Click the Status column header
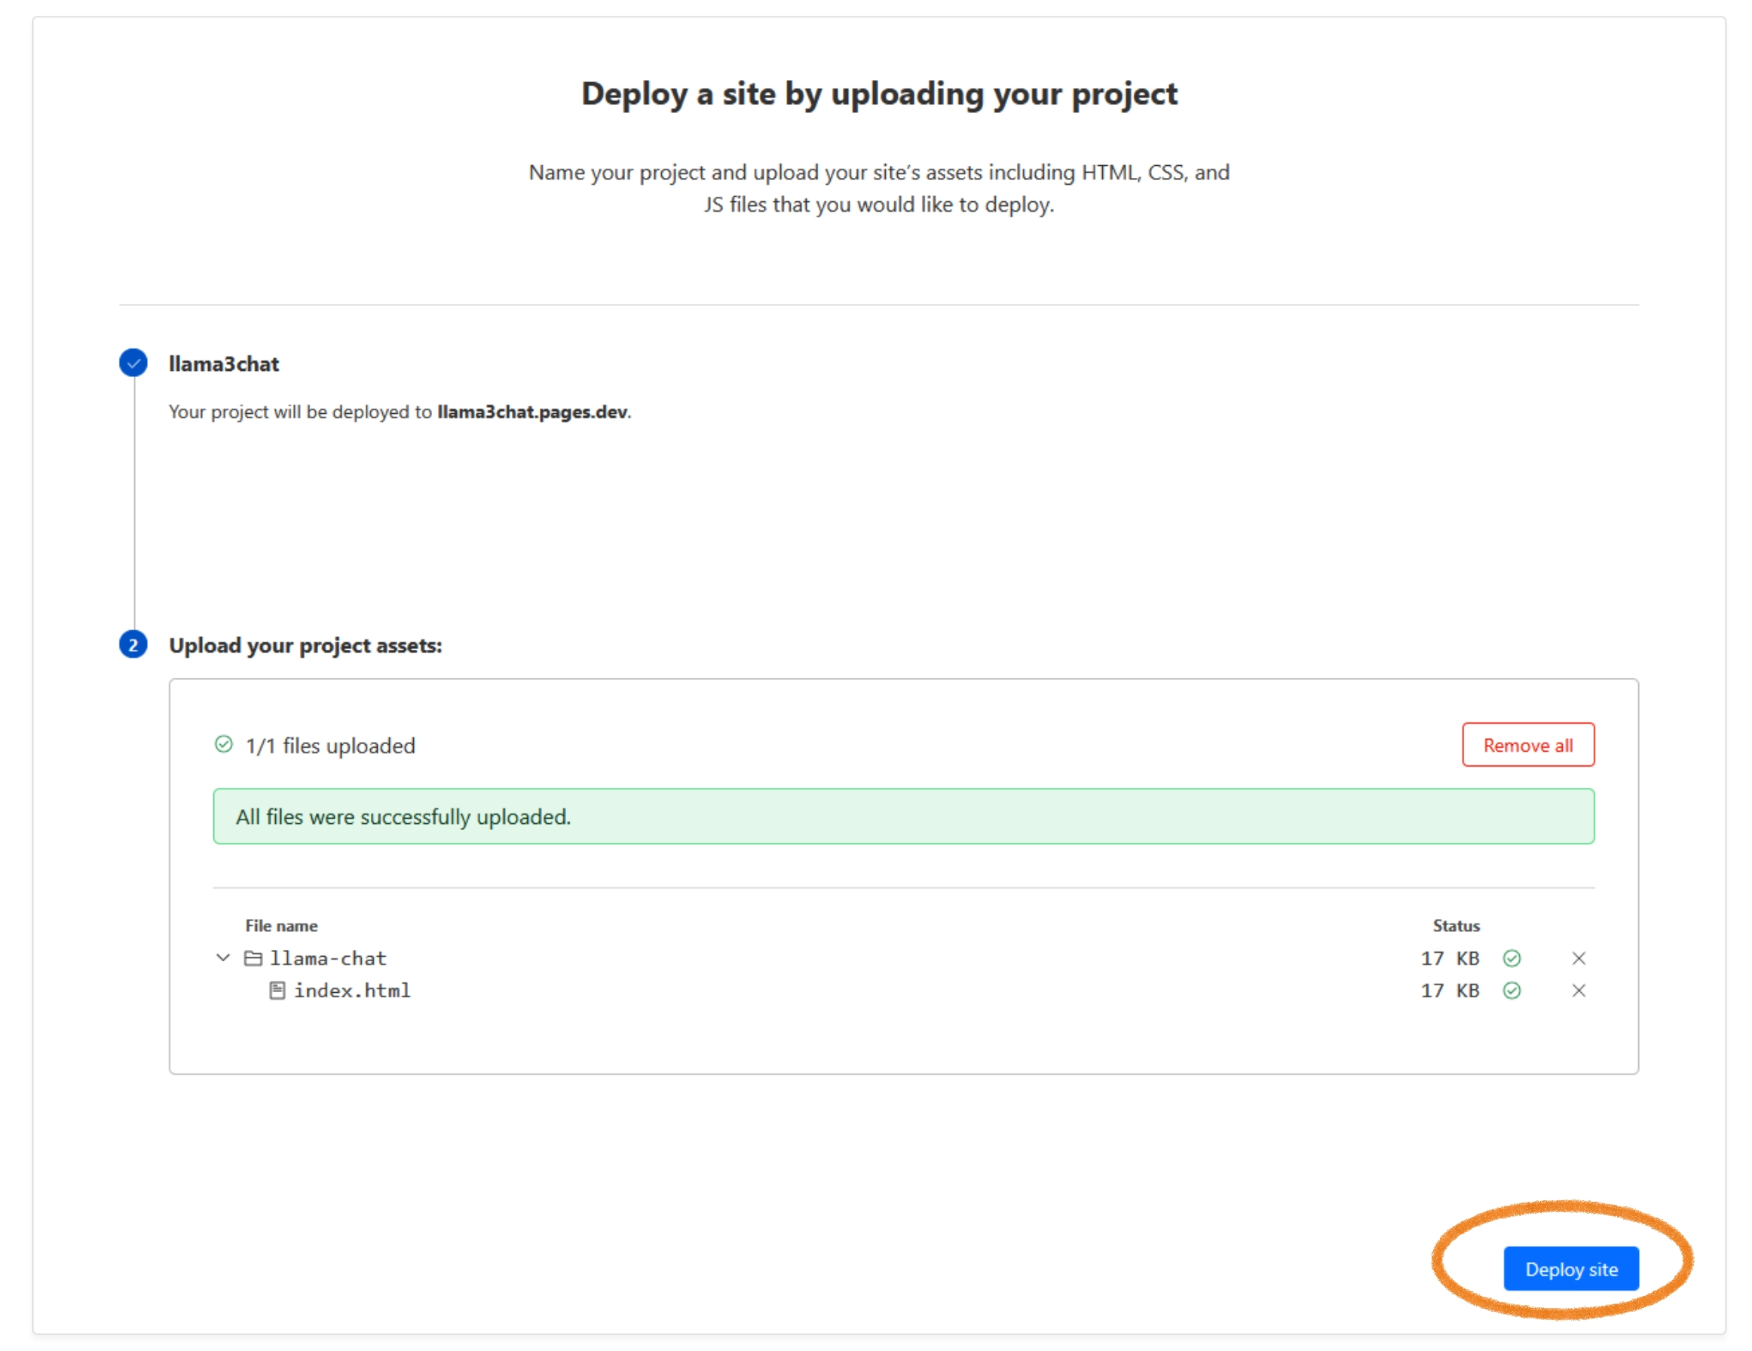Viewport: 1752px width, 1351px height. (x=1455, y=925)
